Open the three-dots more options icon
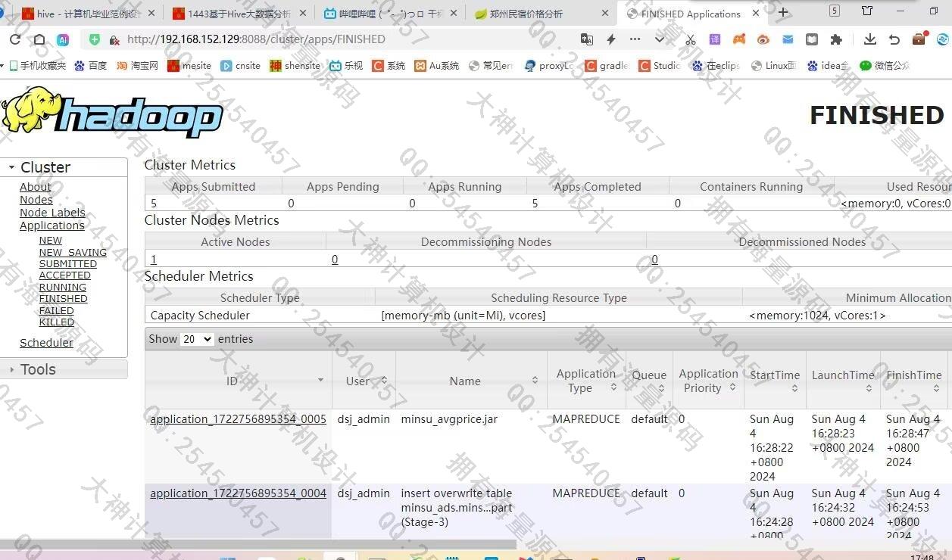This screenshot has height=560, width=952. 635,39
